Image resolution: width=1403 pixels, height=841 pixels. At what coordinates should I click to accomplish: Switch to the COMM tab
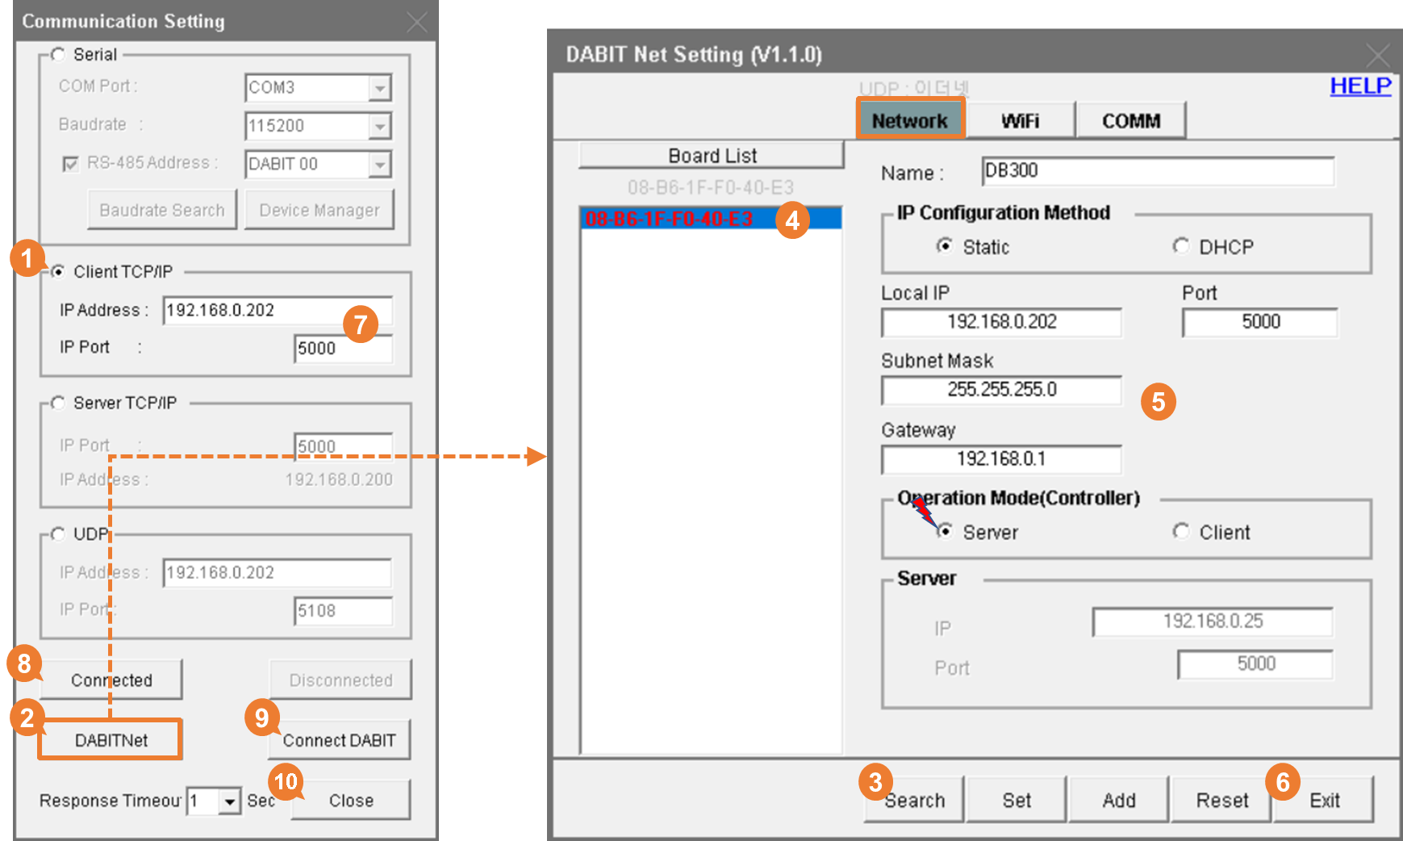1130,119
